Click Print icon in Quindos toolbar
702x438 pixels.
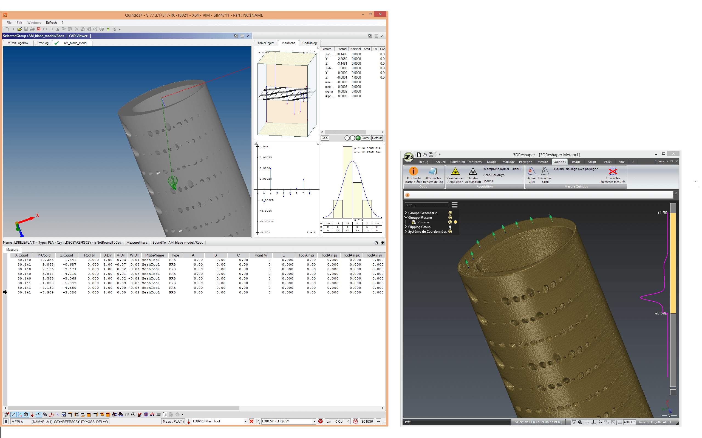[x=32, y=29]
